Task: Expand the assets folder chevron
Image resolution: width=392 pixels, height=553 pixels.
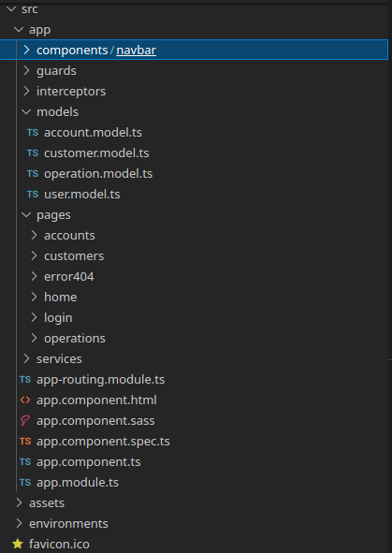Action: click(19, 502)
